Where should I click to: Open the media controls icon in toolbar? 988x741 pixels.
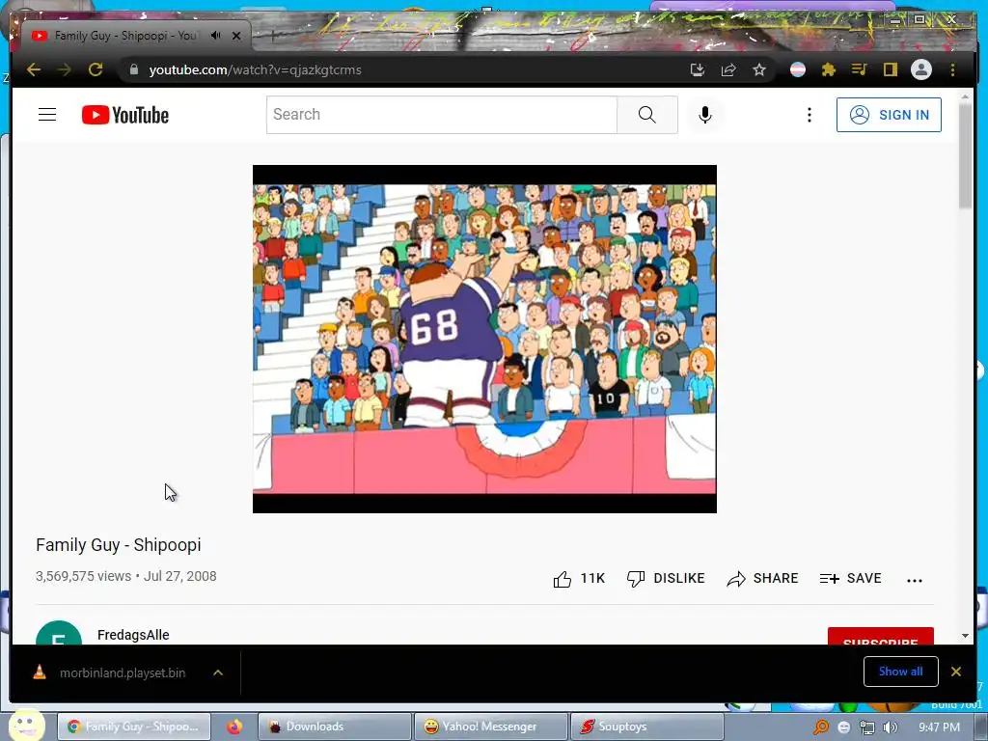[859, 69]
